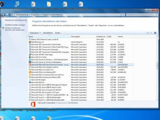
Task: Select Microsoft Visual C++ 2005 ATL Update row
Action: (81, 95)
